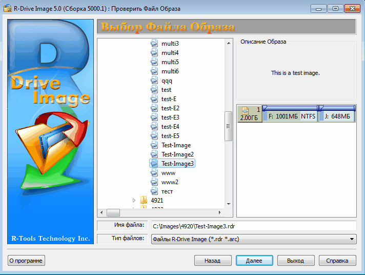This screenshot has width=365, height=275.
Task: Click the Выход button
Action: tap(296, 260)
